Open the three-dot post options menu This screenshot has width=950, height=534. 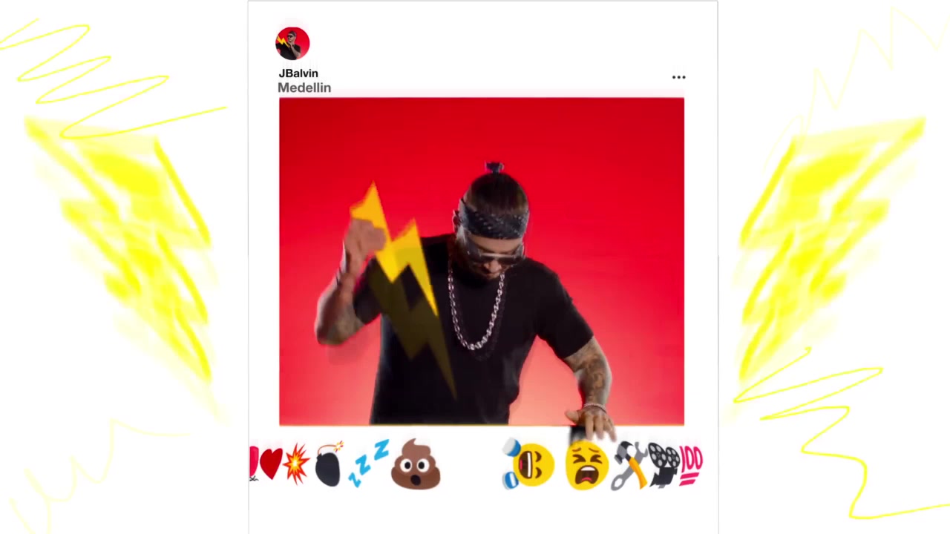click(679, 77)
